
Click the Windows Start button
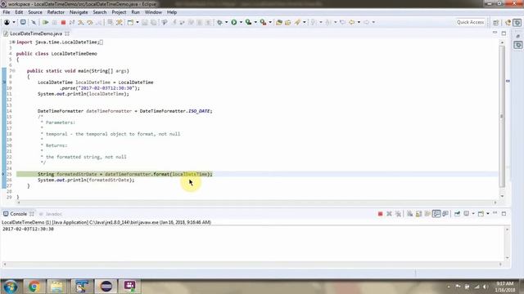tap(11, 287)
